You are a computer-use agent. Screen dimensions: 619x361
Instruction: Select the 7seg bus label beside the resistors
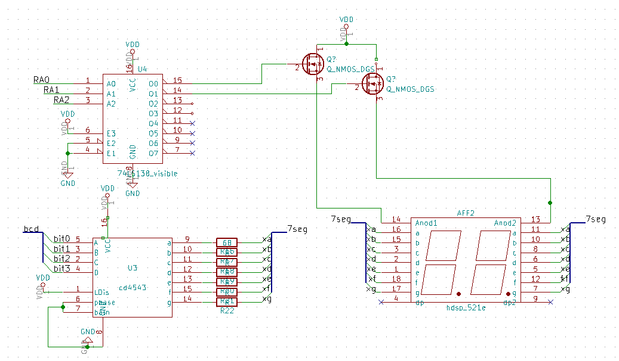coord(297,229)
